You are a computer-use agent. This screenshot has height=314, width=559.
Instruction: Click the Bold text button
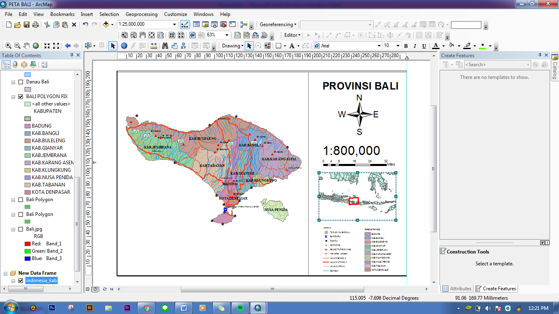(406, 46)
